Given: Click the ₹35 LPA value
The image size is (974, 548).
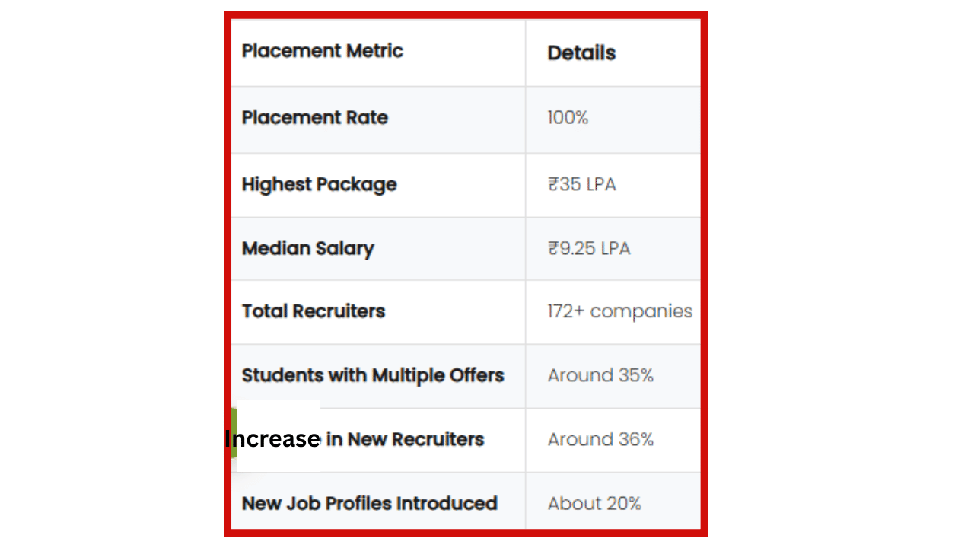Looking at the screenshot, I should [581, 185].
